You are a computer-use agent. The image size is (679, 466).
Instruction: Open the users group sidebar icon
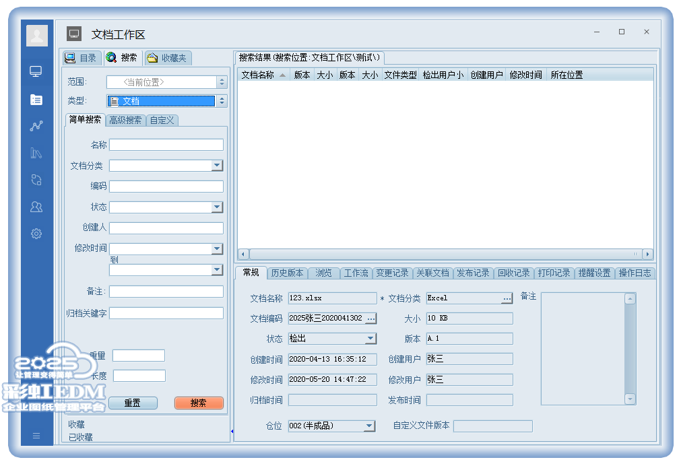tap(36, 207)
